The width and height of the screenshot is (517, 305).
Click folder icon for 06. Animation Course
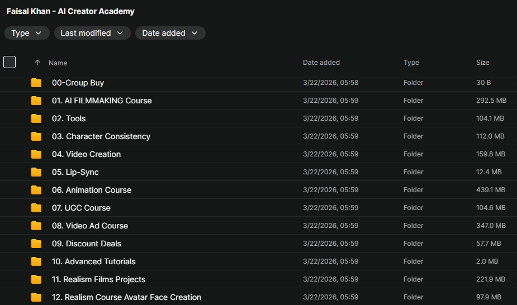pyautogui.click(x=36, y=190)
